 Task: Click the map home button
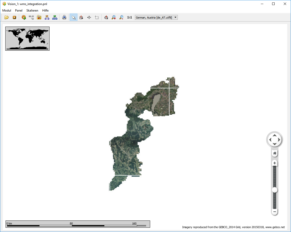[x=275, y=153]
